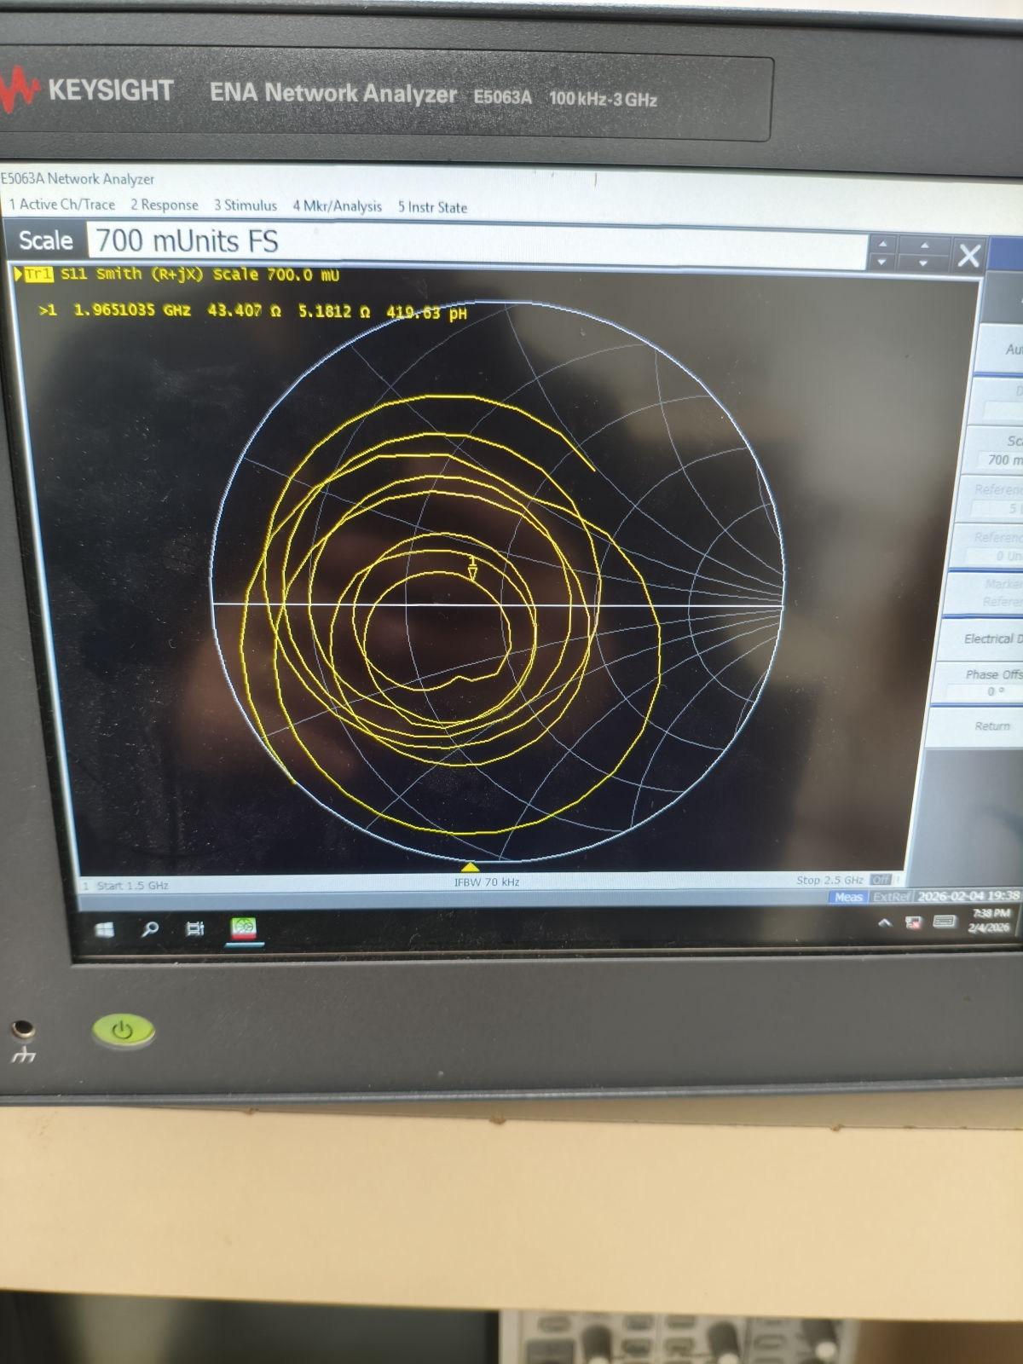The image size is (1023, 1364).
Task: Increase scale with small up arrow
Action: coord(882,244)
